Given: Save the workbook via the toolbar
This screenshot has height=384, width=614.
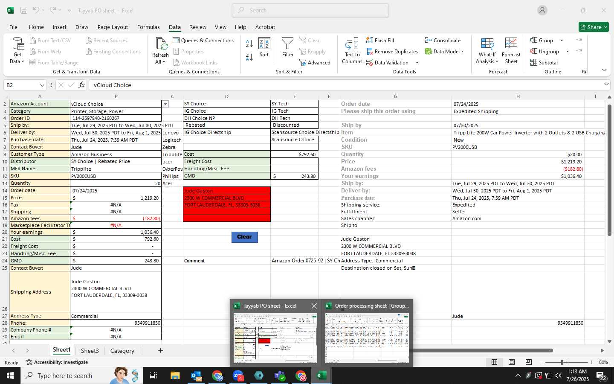Looking at the screenshot, I should 24,10.
